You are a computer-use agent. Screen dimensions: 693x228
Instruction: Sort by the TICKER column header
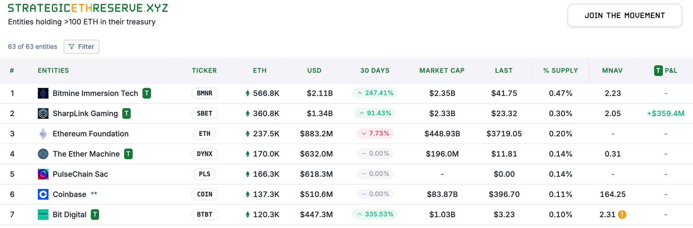204,71
